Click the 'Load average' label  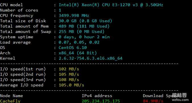click(15, 42)
